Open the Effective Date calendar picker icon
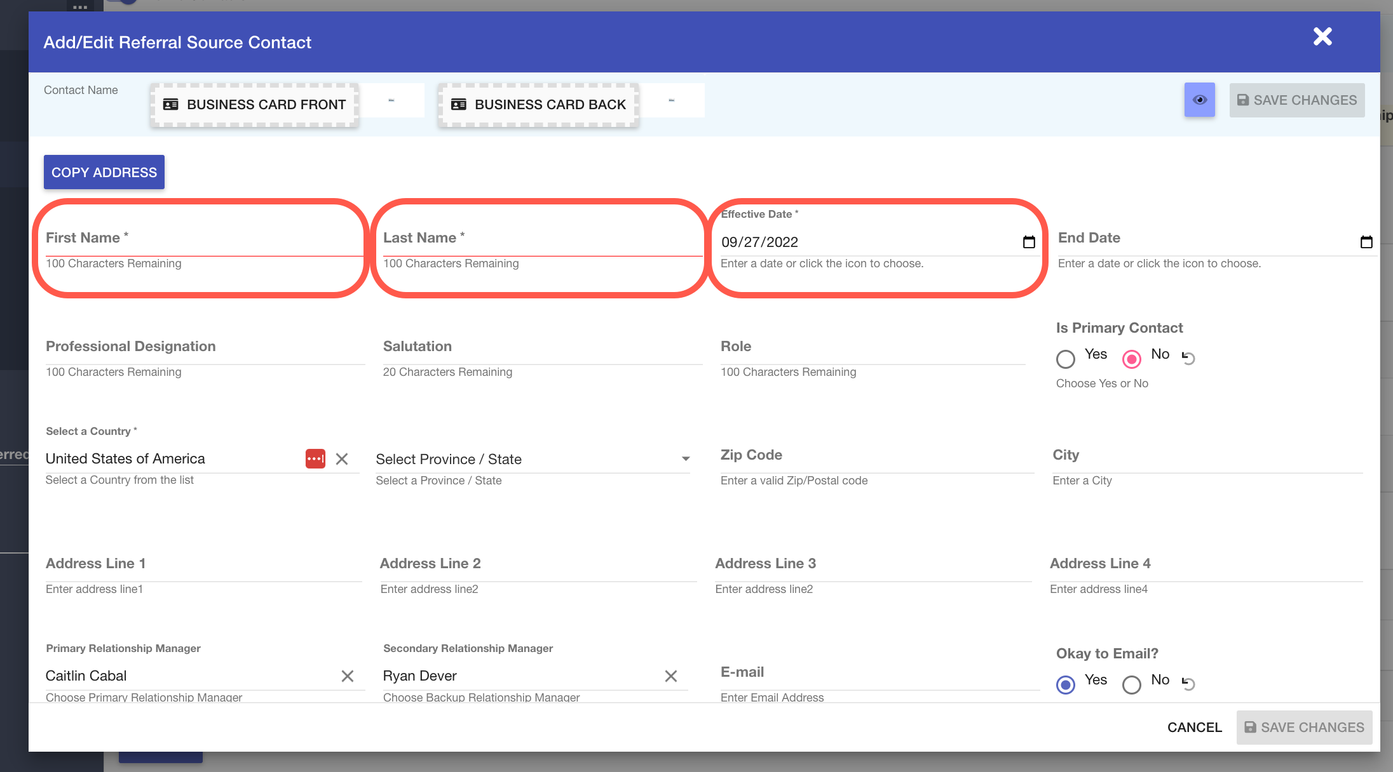1393x772 pixels. click(x=1029, y=242)
